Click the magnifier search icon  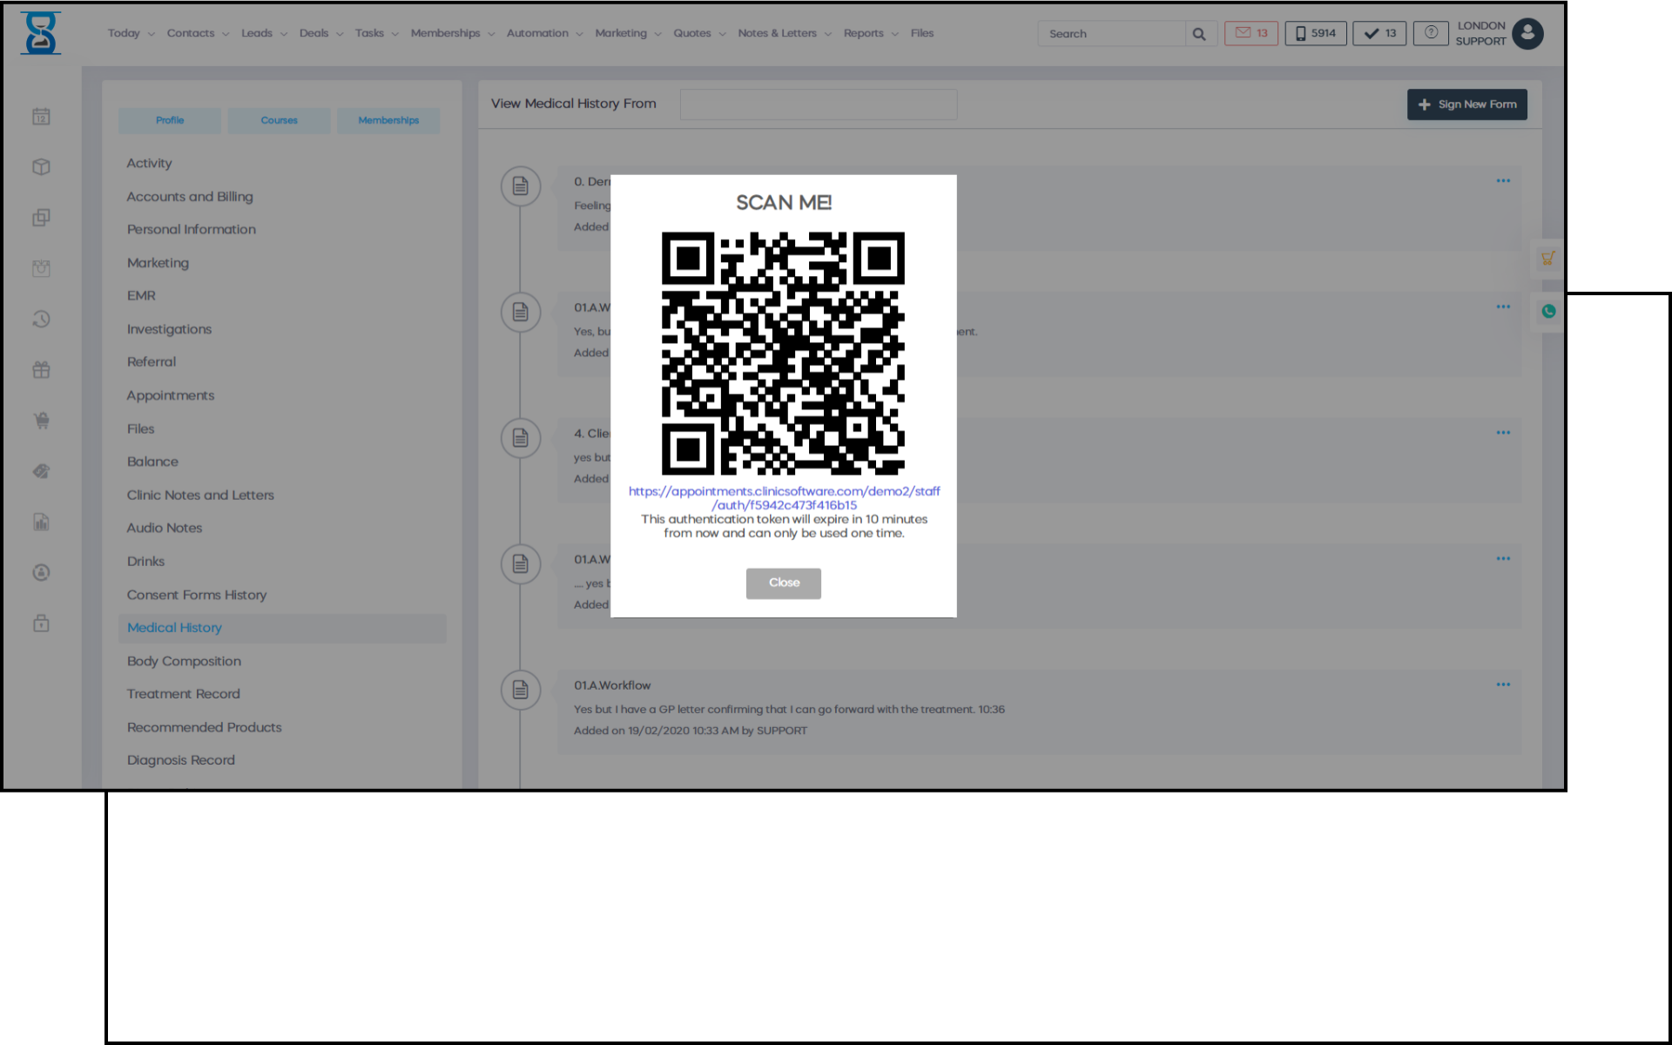point(1199,34)
